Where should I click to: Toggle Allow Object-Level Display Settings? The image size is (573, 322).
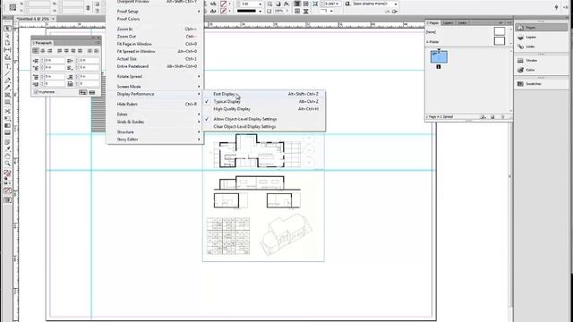(x=244, y=119)
